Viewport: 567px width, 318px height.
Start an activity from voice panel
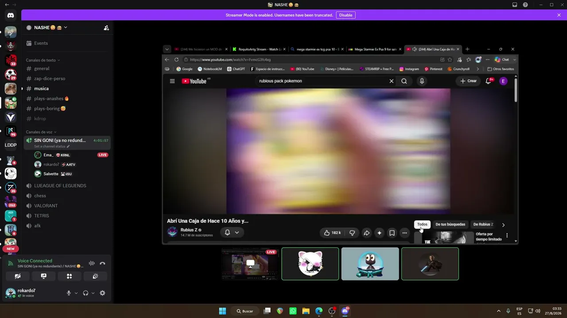coord(70,276)
